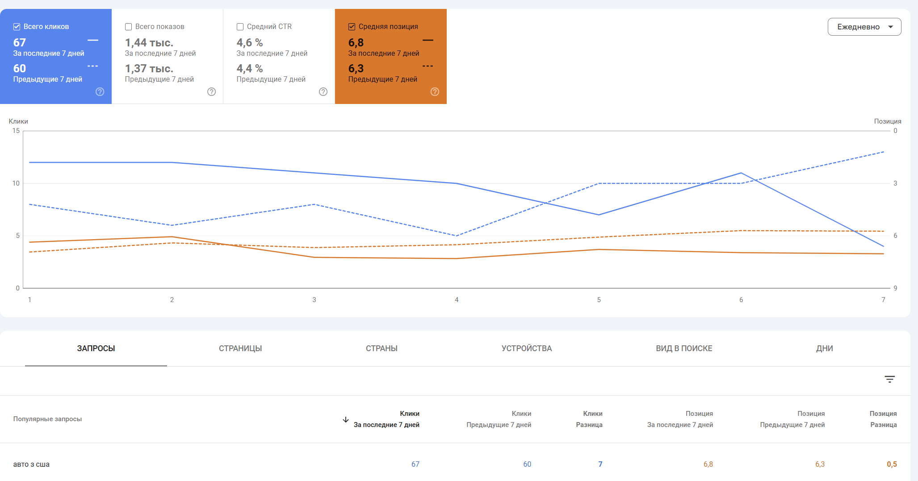Click the sort arrow beside Клики column

pos(346,419)
